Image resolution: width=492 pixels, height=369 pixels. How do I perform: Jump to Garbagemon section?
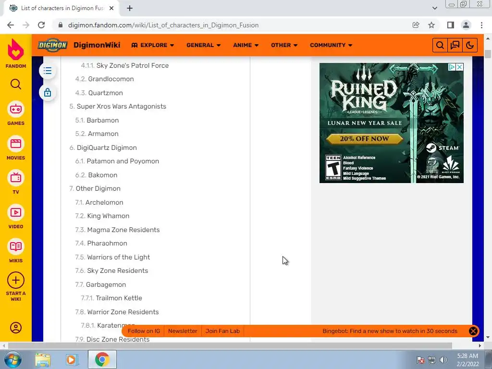(106, 284)
